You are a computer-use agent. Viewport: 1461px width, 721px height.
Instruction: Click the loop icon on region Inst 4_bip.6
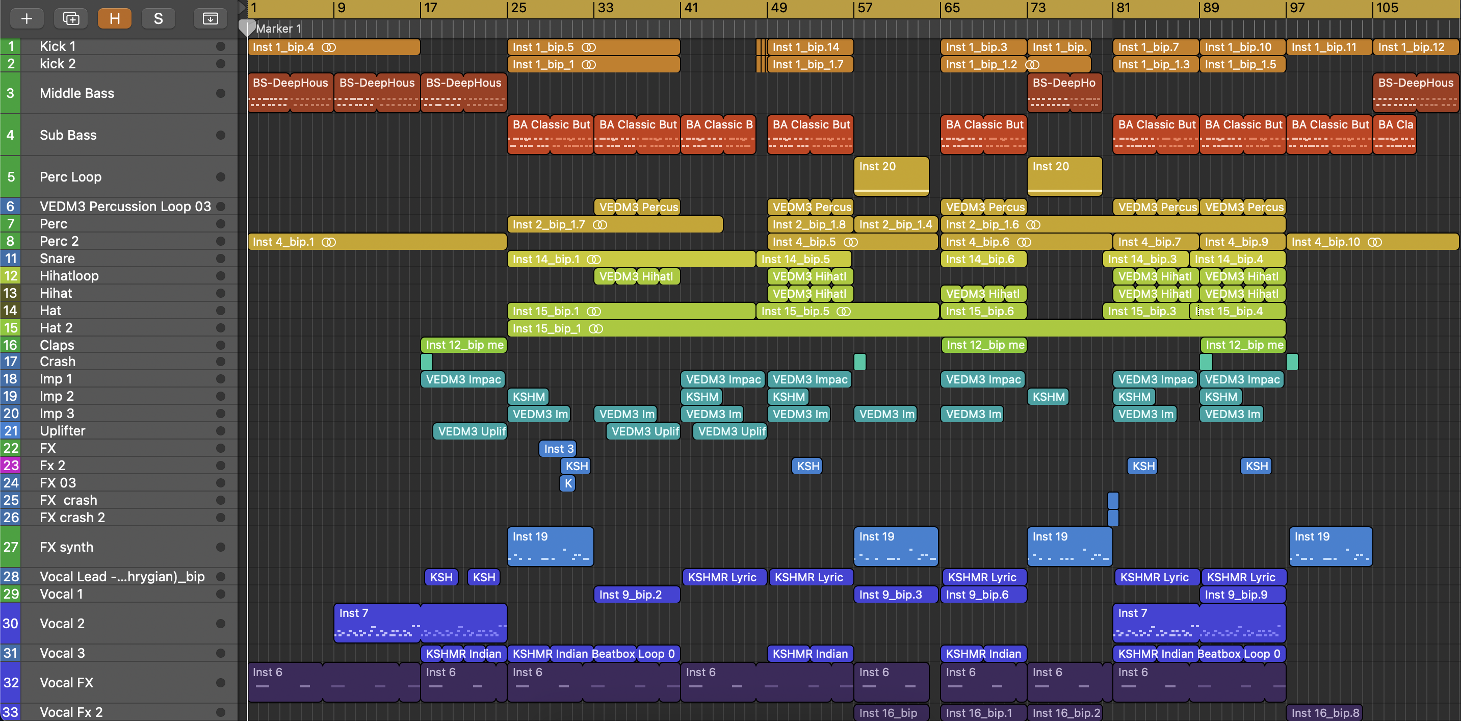(x=1024, y=242)
